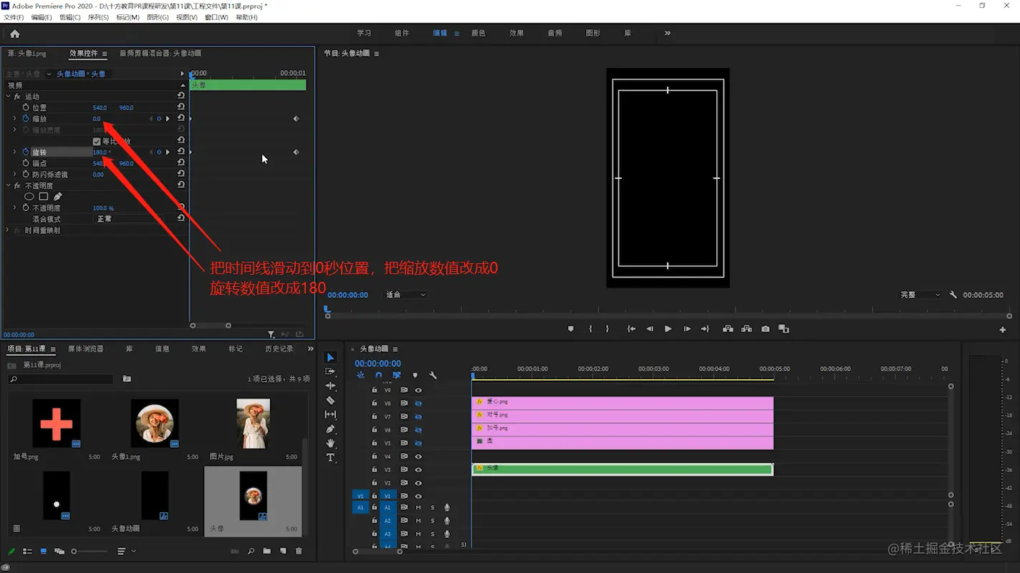
Task: Expand the scale property
Action: click(x=14, y=119)
